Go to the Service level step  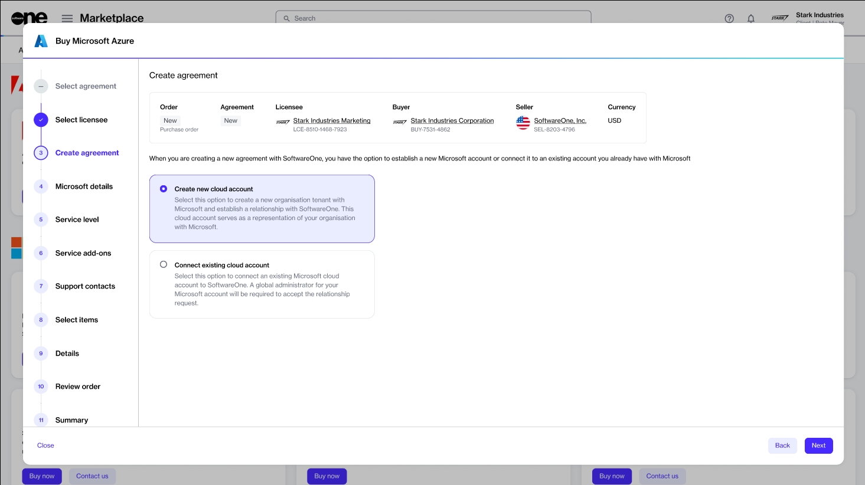point(77,219)
